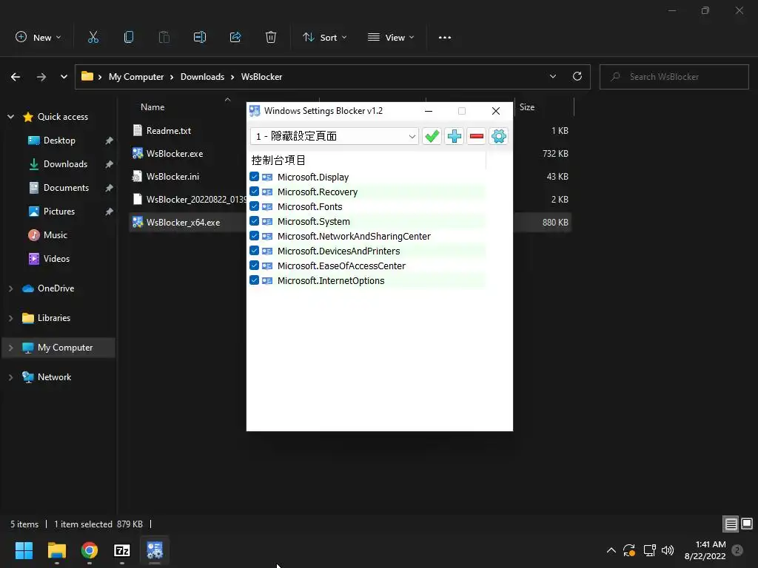Image resolution: width=758 pixels, height=568 pixels.
Task: Refresh the WsBlocker folder view
Action: pos(577,76)
